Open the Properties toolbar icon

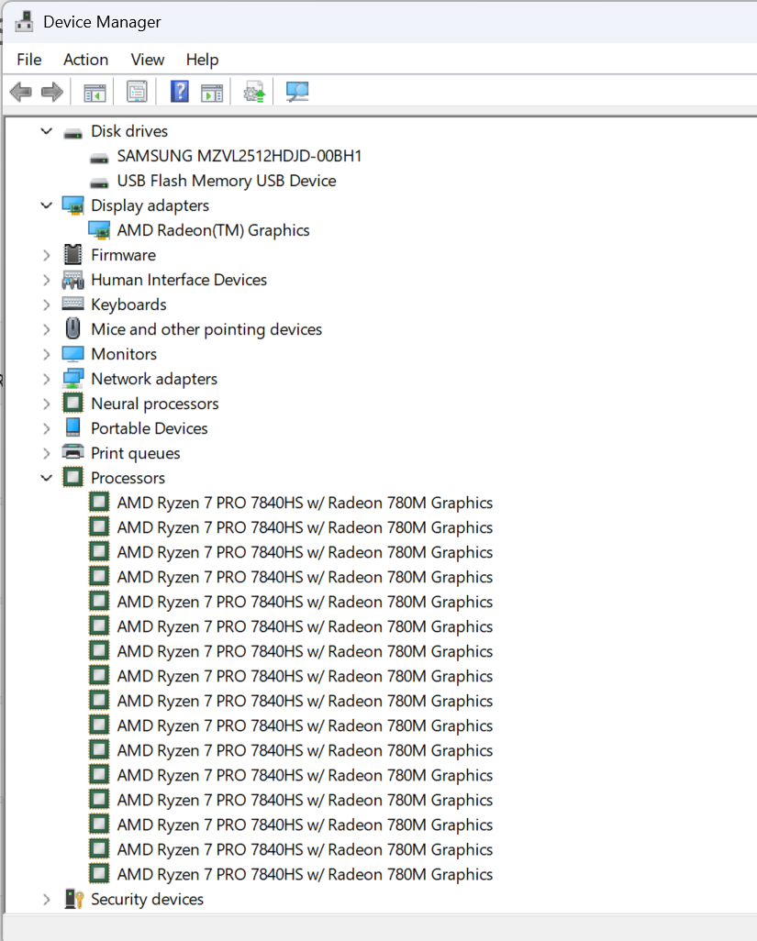pos(137,92)
